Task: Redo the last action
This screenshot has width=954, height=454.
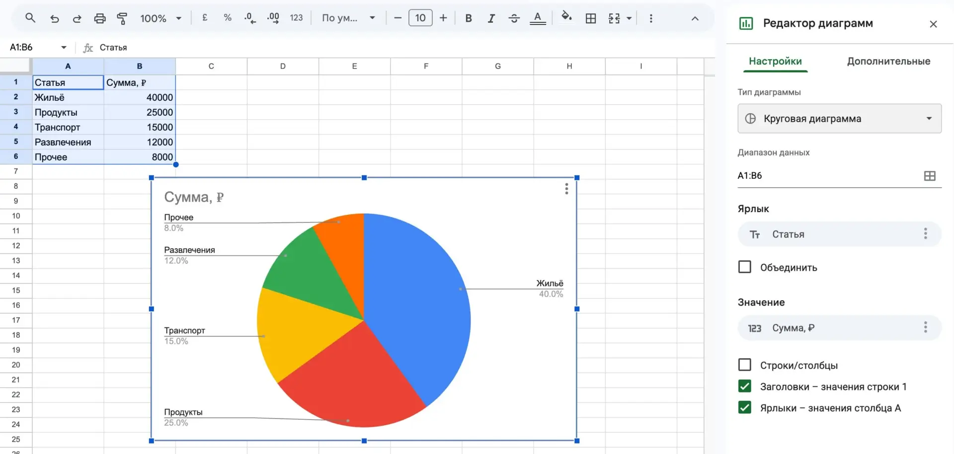Action: coord(77,18)
